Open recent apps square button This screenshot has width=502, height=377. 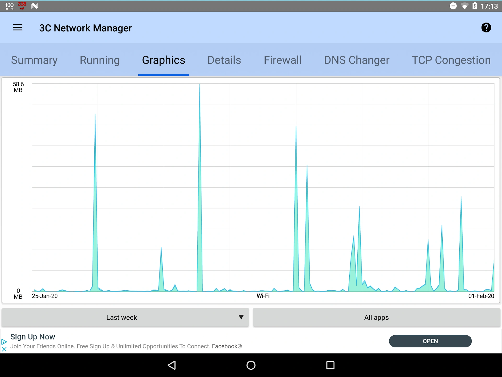(330, 365)
